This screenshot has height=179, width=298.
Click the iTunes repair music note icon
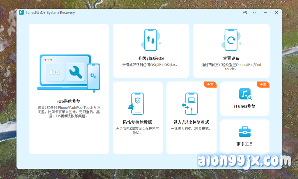(245, 94)
